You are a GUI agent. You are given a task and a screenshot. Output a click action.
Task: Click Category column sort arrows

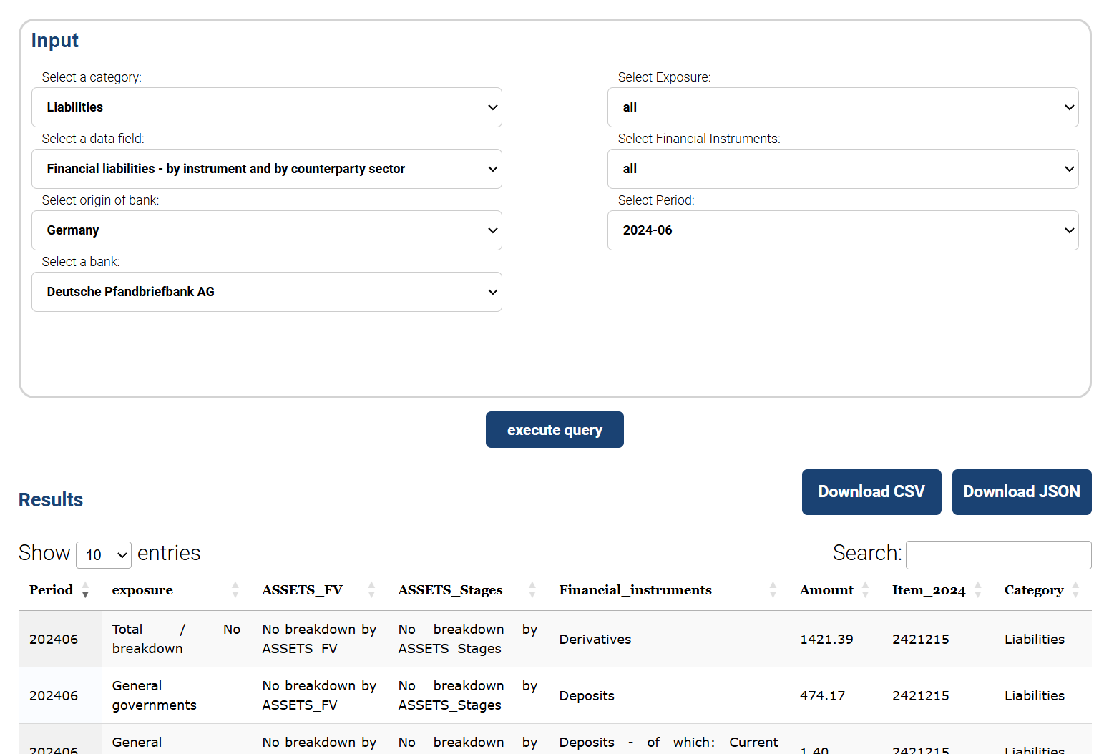click(x=1075, y=590)
